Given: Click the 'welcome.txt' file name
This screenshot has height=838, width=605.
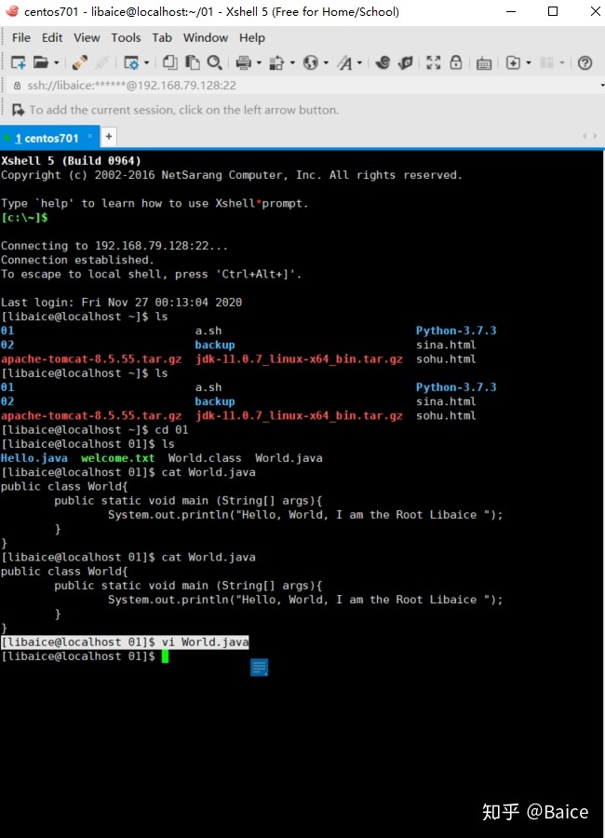Looking at the screenshot, I should [x=117, y=458].
